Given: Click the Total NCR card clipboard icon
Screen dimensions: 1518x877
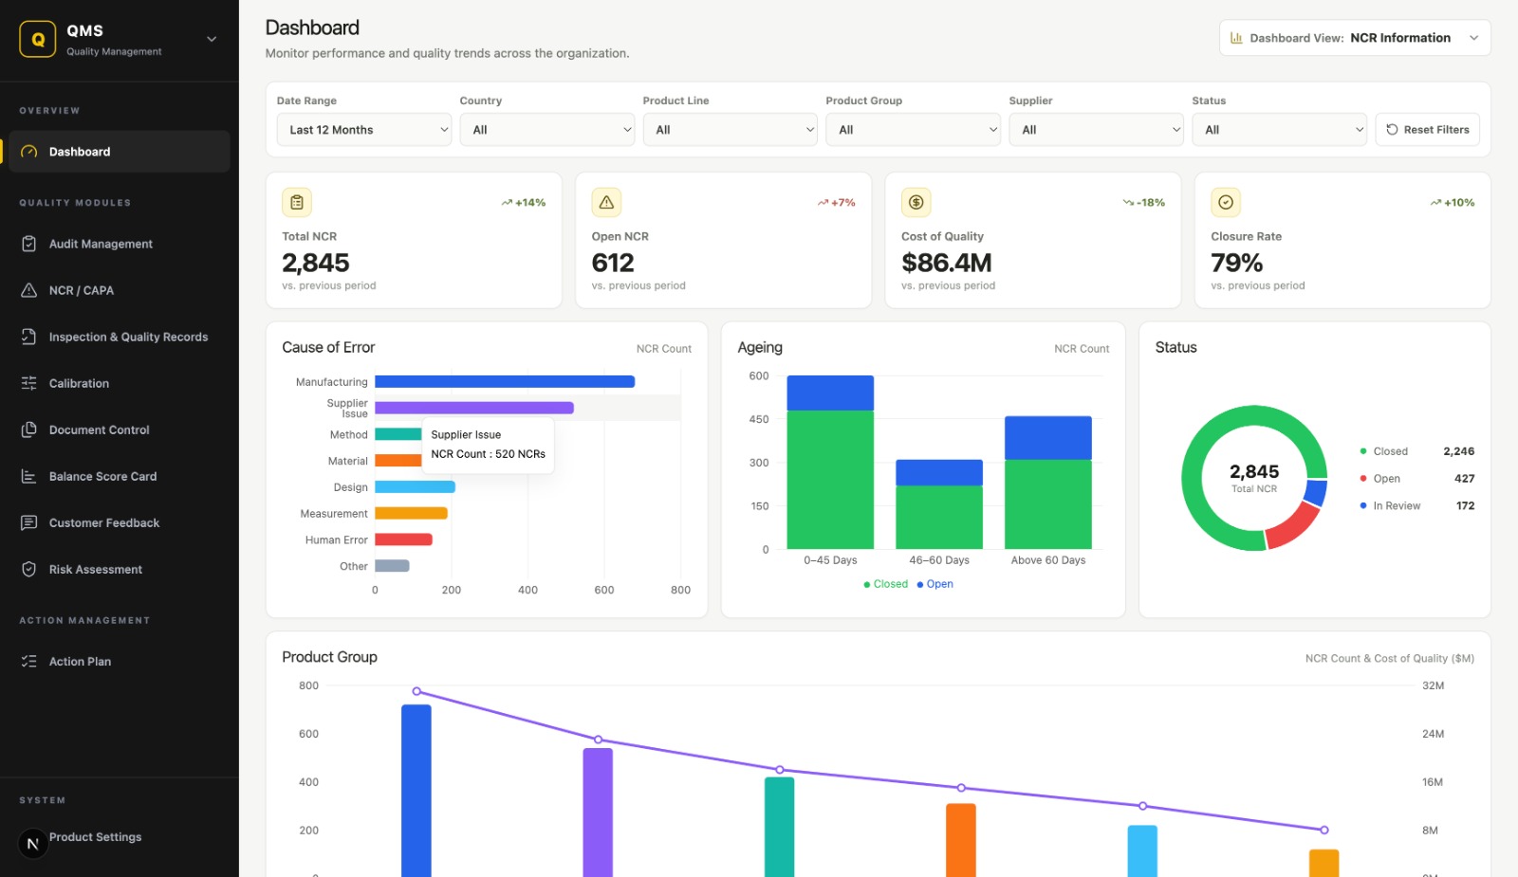Looking at the screenshot, I should (297, 202).
